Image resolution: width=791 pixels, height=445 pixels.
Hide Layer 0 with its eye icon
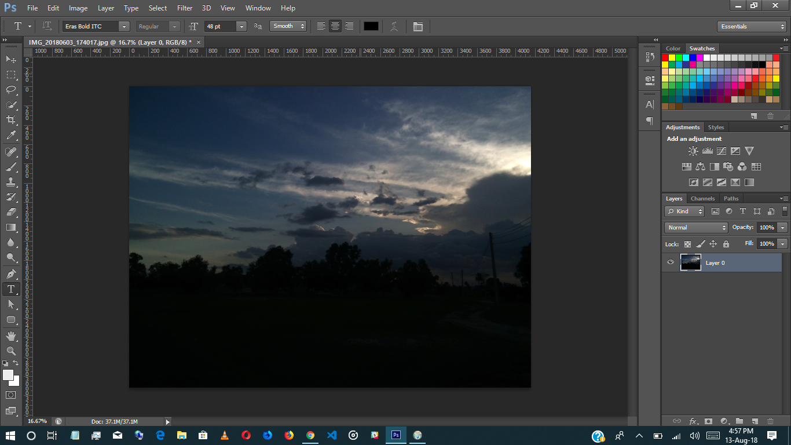(x=670, y=262)
